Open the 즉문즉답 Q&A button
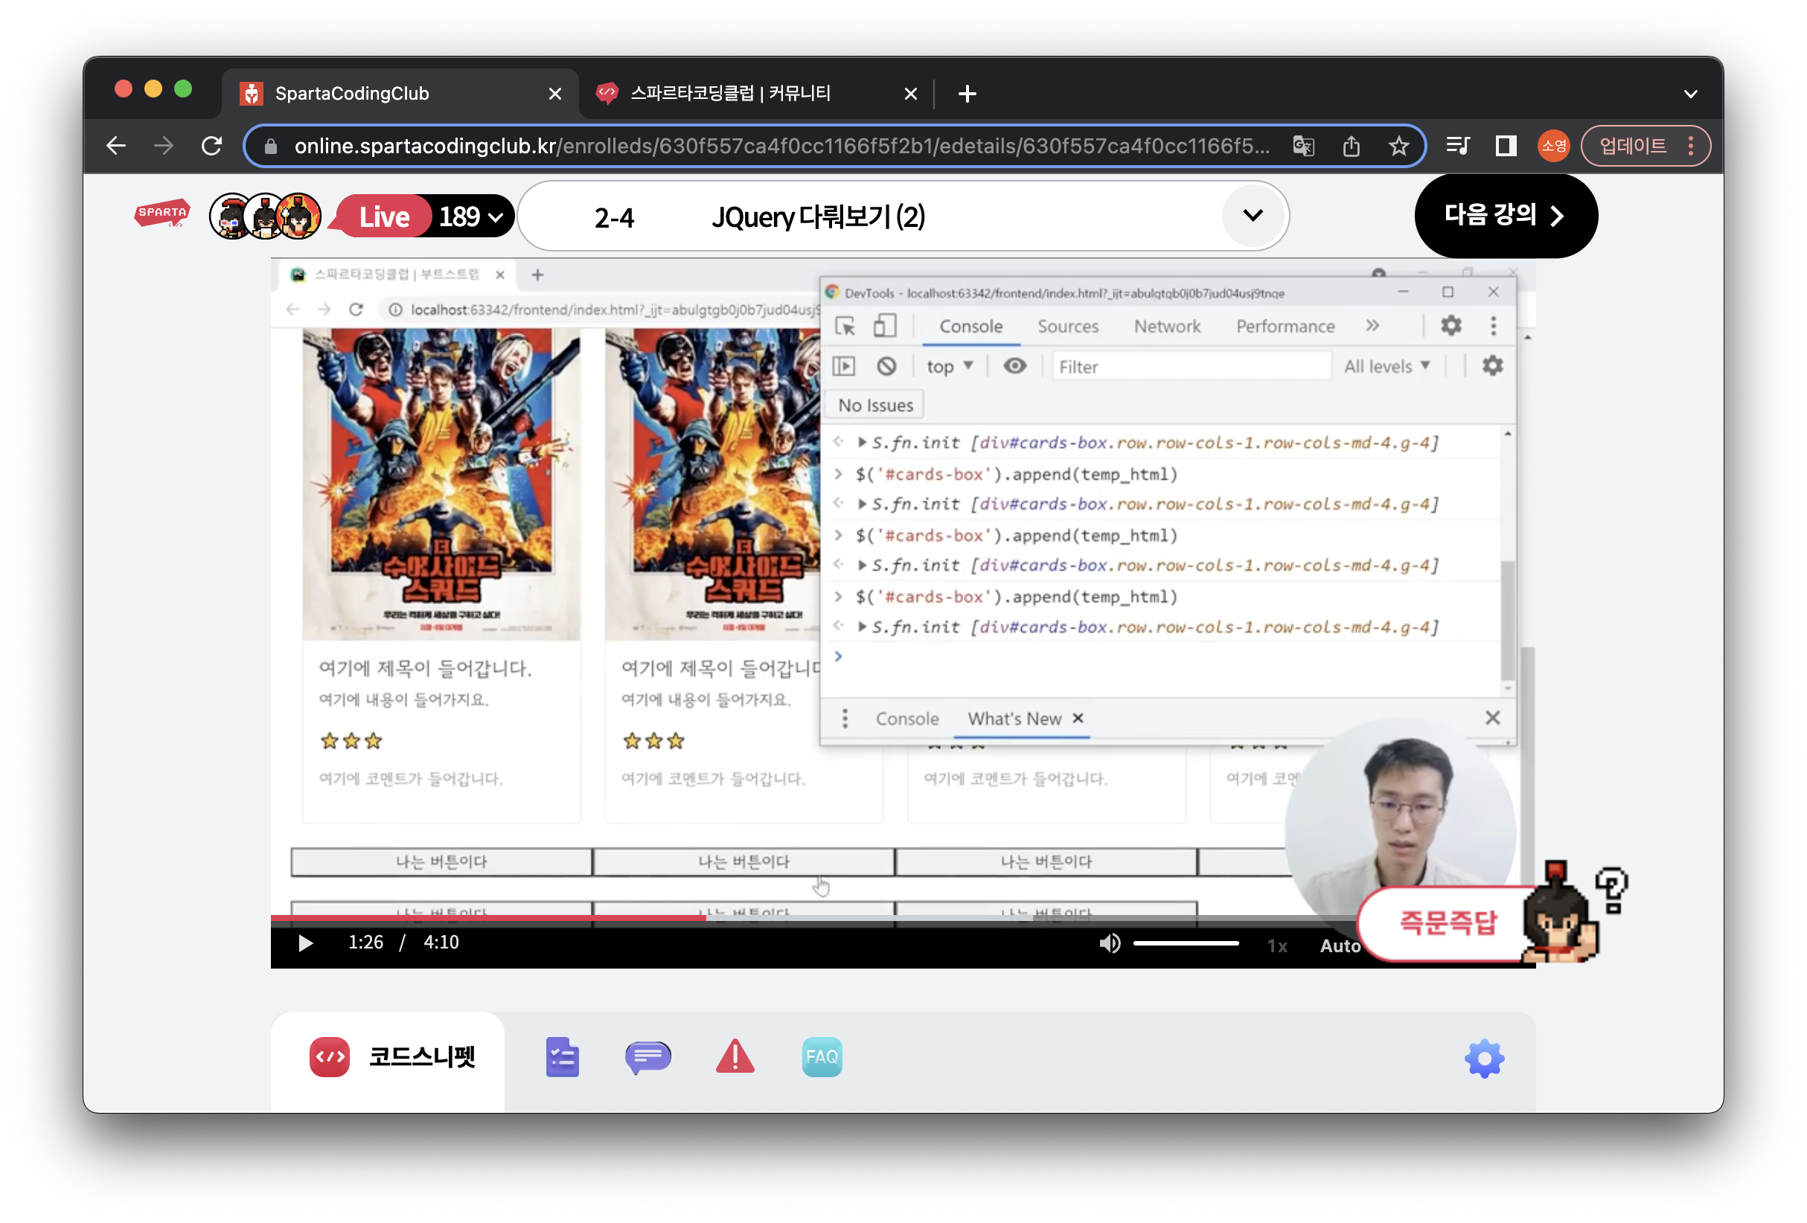The height and width of the screenshot is (1223, 1807). [x=1448, y=922]
